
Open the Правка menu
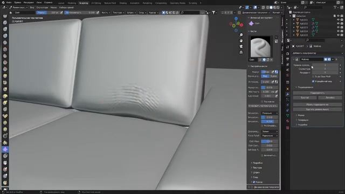pyautogui.click(x=18, y=3)
